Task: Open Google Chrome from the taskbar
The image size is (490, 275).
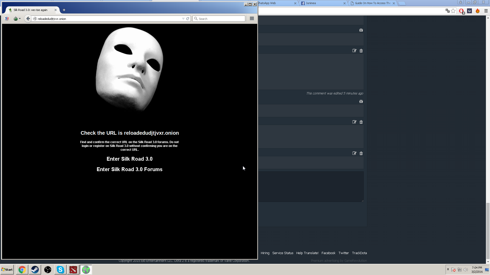Action: tap(22, 270)
